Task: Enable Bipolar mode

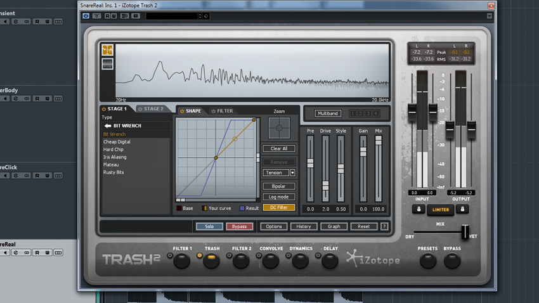Action: coord(279,186)
